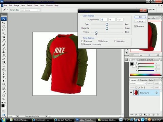
Task: Switch to the Swatches tab
Action: click(142, 60)
